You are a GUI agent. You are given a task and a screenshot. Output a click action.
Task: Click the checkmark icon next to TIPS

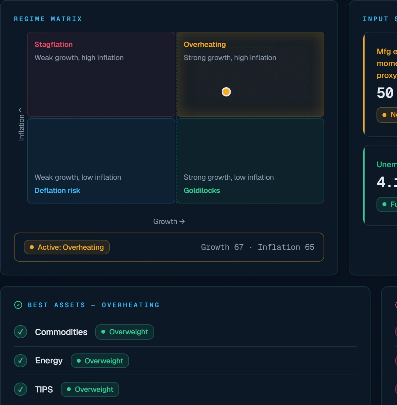(21, 389)
